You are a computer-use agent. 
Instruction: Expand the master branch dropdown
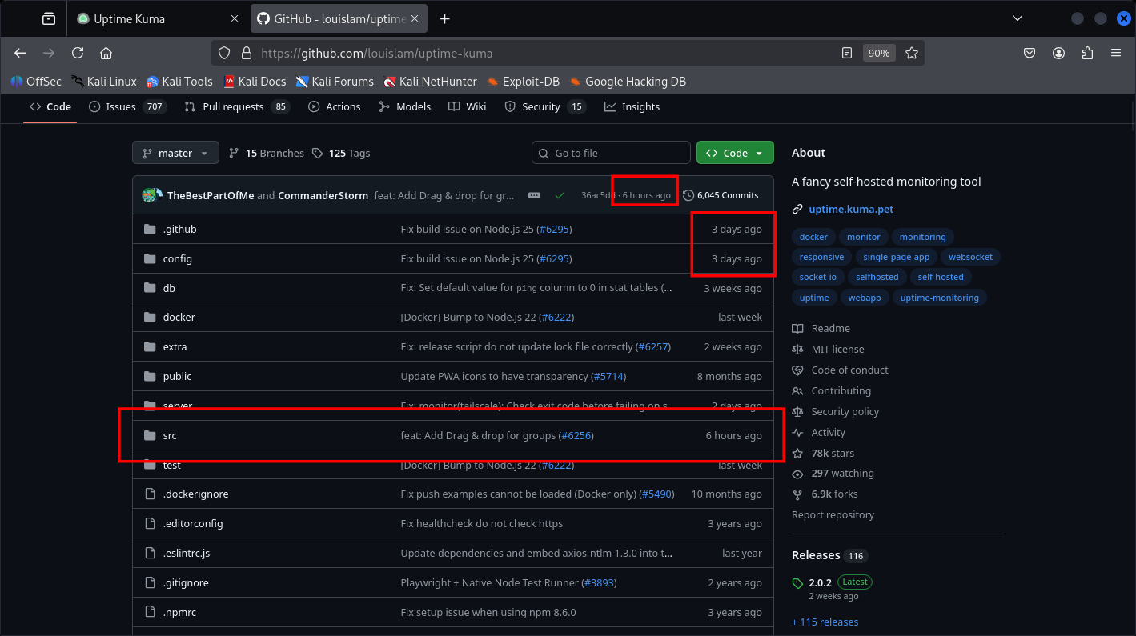pyautogui.click(x=175, y=153)
